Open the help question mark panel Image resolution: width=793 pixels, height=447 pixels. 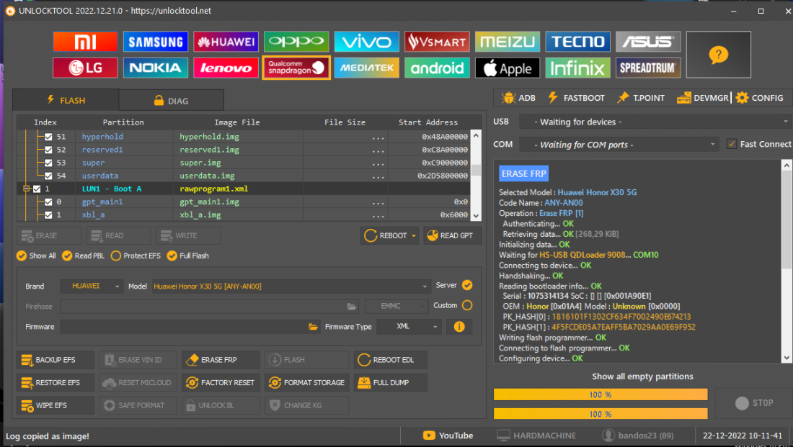click(x=718, y=55)
